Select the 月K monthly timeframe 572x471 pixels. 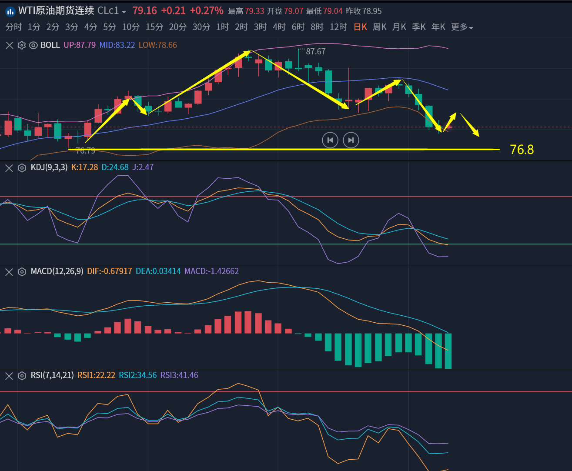(399, 27)
